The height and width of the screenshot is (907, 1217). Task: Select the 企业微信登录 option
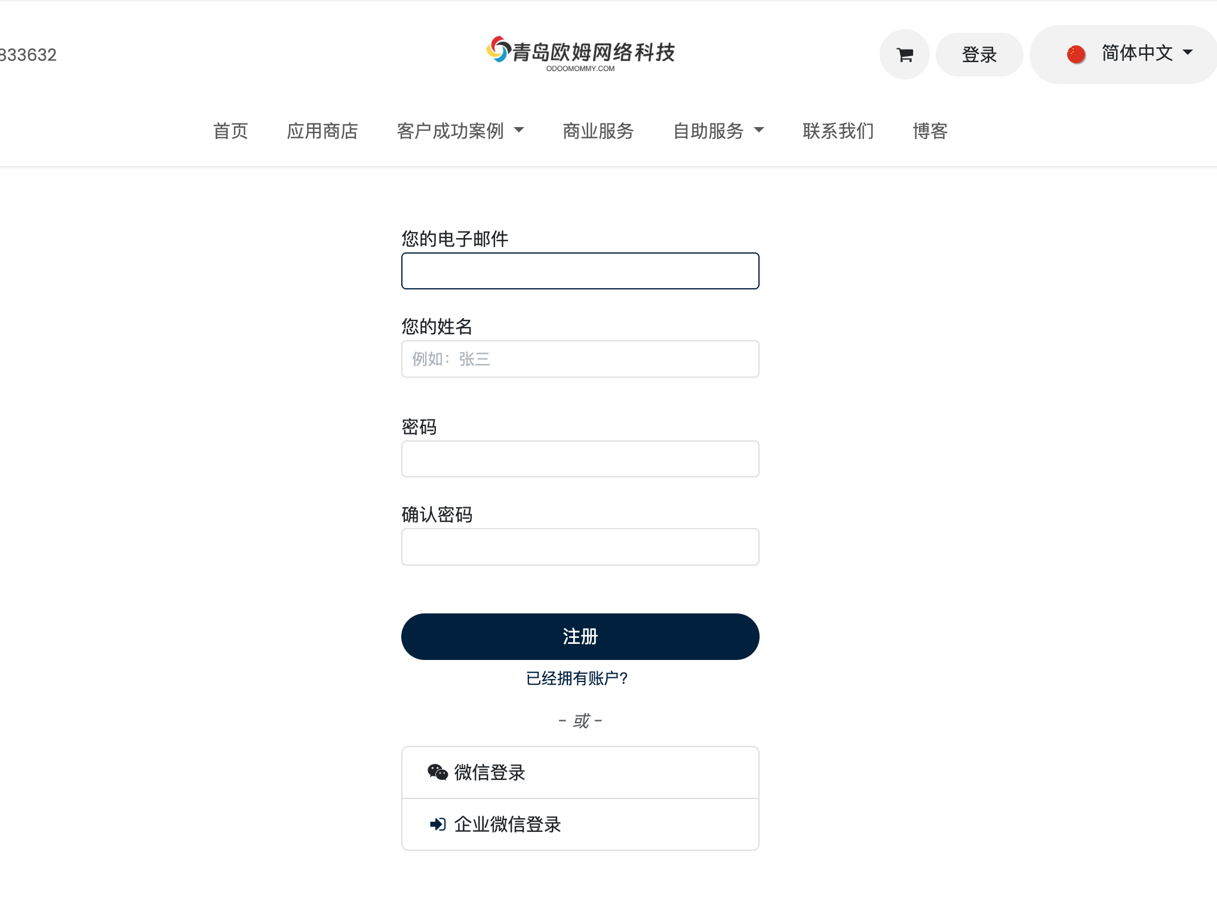click(x=508, y=824)
